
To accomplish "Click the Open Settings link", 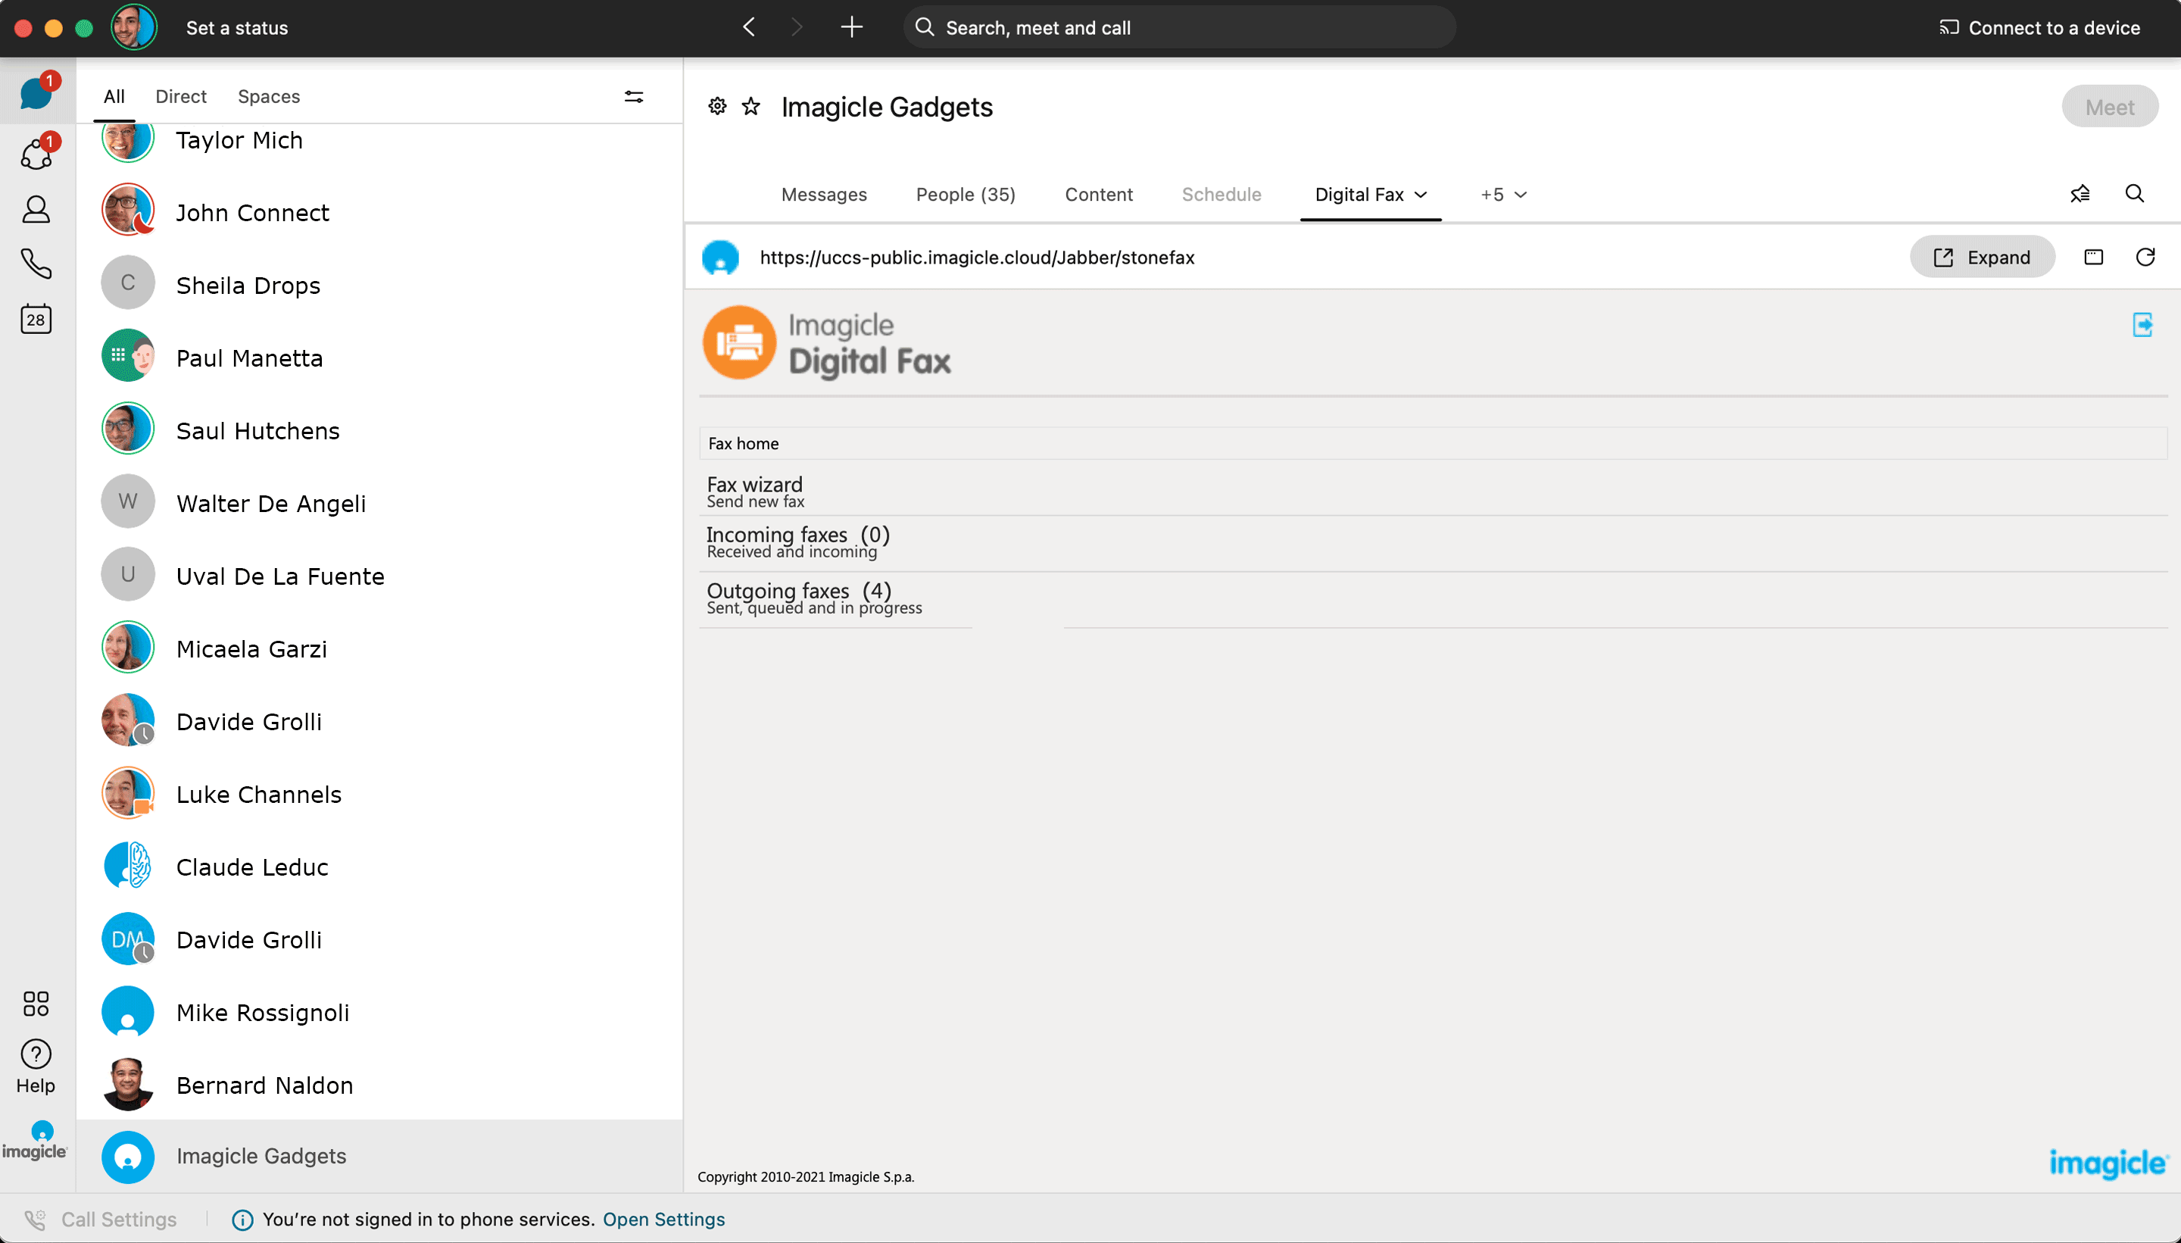I will point(663,1219).
